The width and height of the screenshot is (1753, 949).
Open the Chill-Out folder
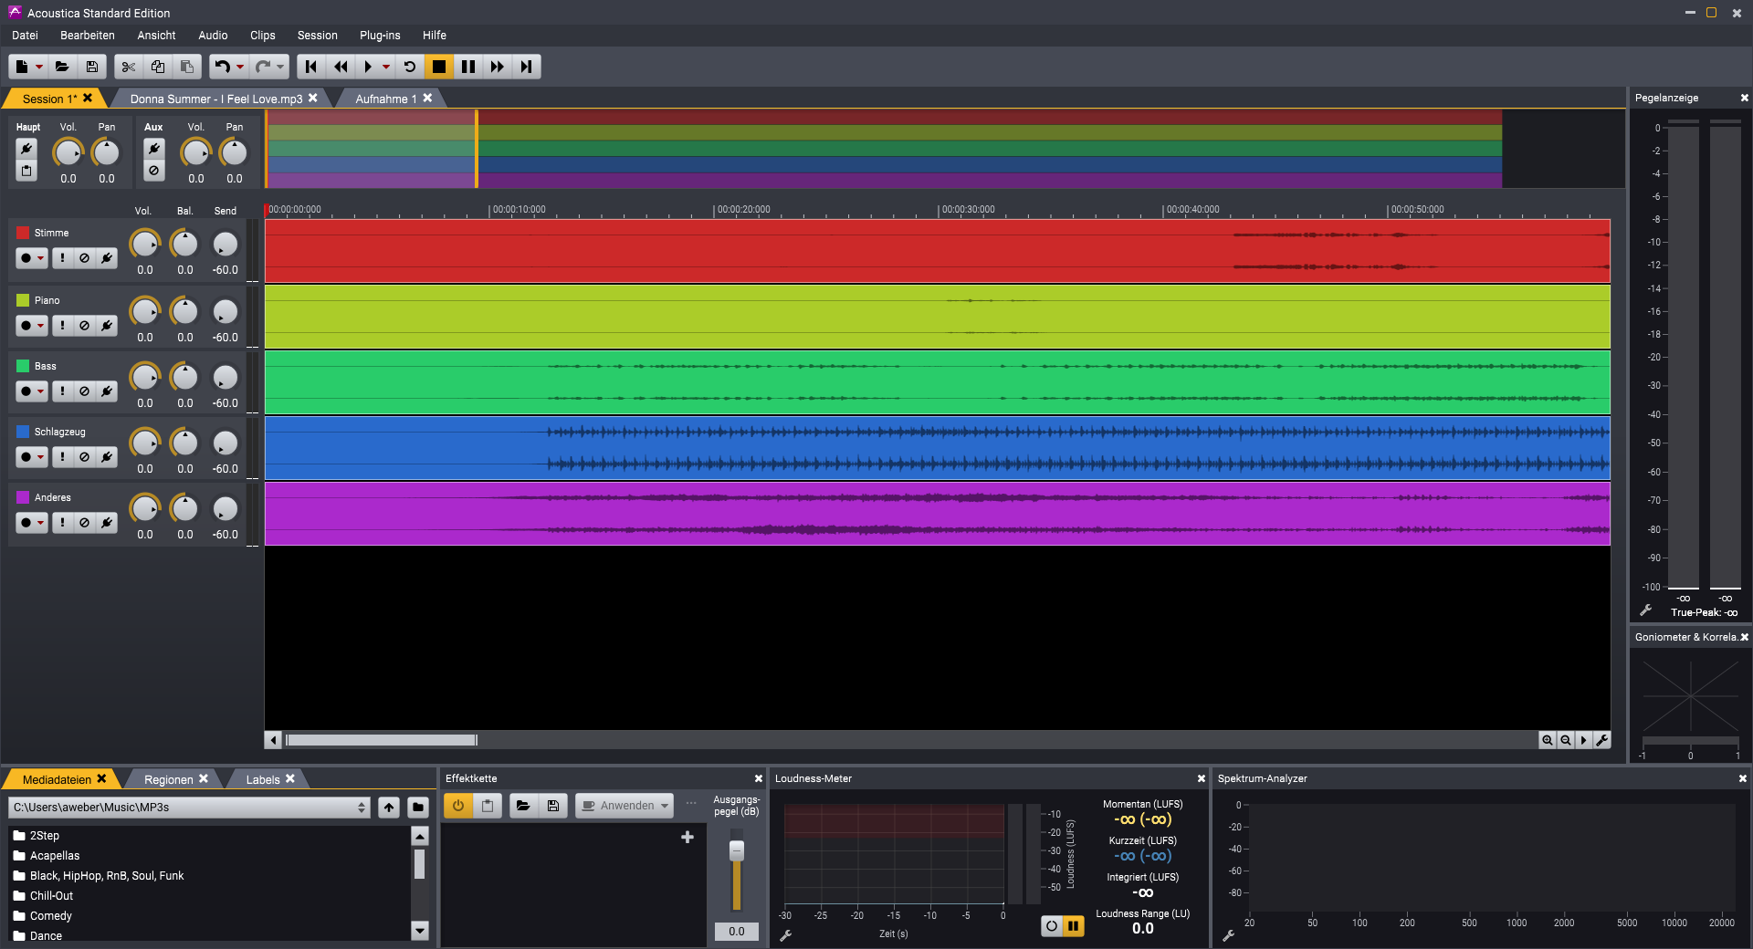pos(51,896)
